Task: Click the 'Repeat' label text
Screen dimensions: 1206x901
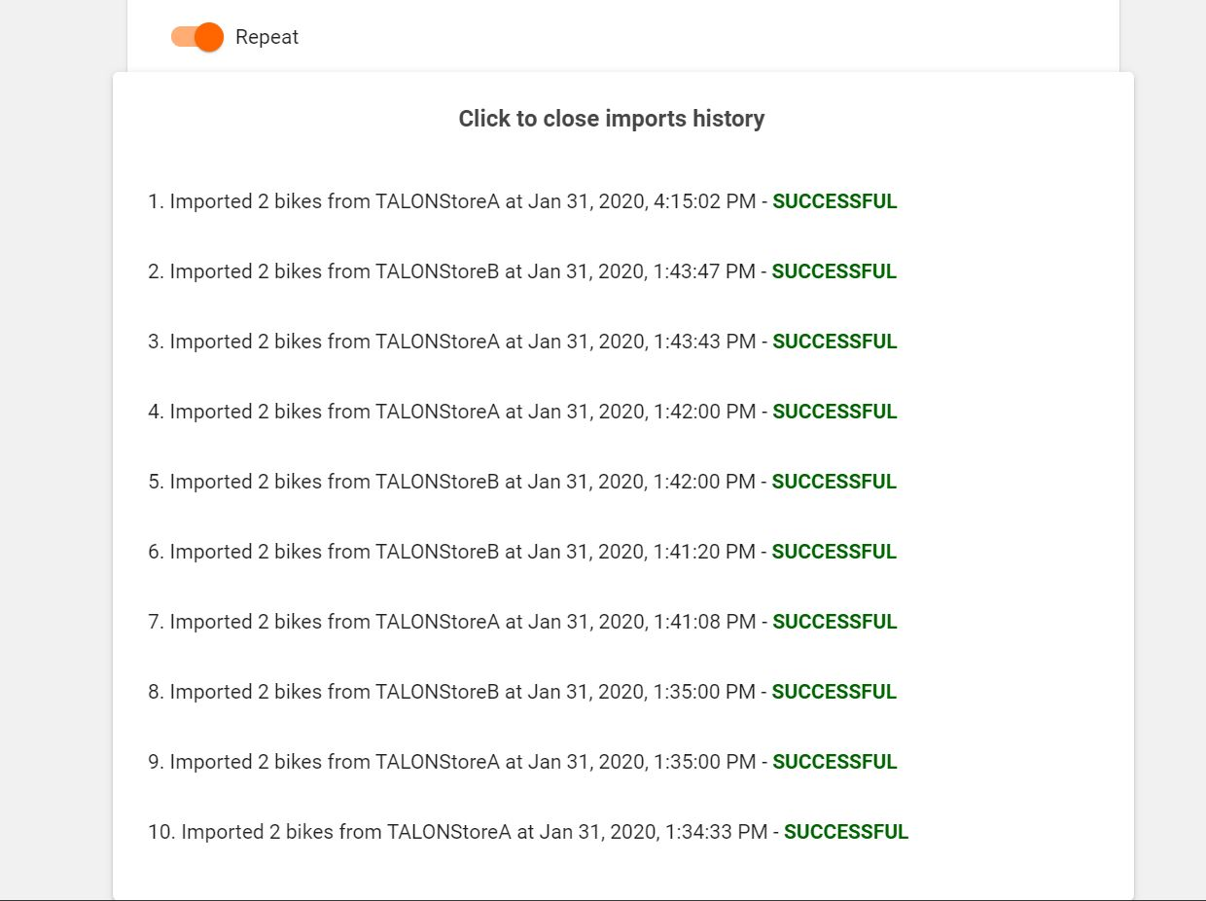Action: (x=266, y=37)
